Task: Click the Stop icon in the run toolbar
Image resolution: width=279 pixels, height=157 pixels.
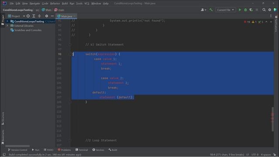Action: point(257,10)
